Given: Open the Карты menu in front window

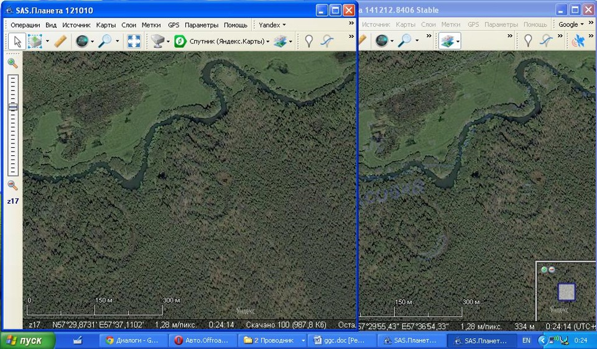Looking at the screenshot, I should tap(106, 25).
